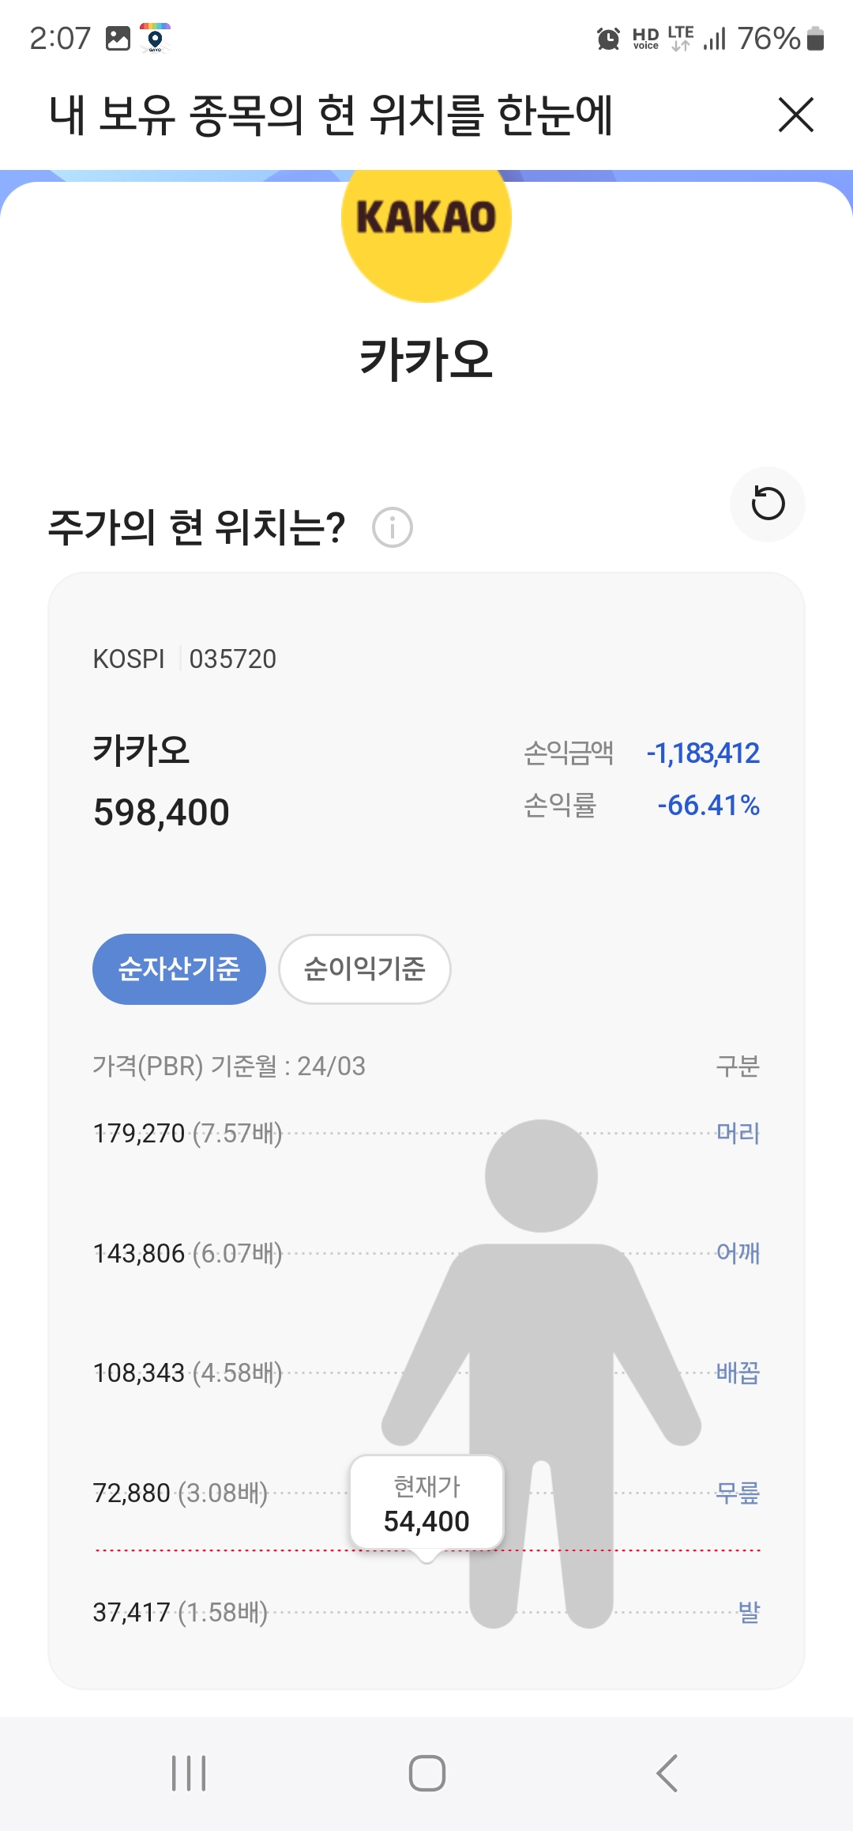Expand details for the 머리 price level

click(x=738, y=1133)
